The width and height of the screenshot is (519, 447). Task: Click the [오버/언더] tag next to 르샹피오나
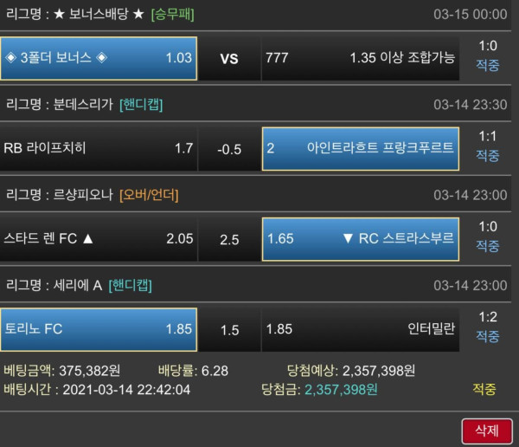click(149, 195)
